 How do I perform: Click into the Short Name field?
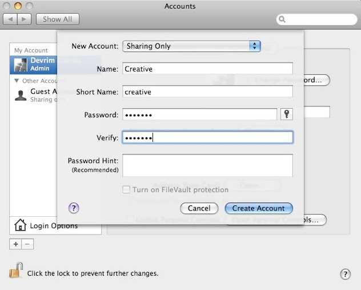(x=207, y=92)
